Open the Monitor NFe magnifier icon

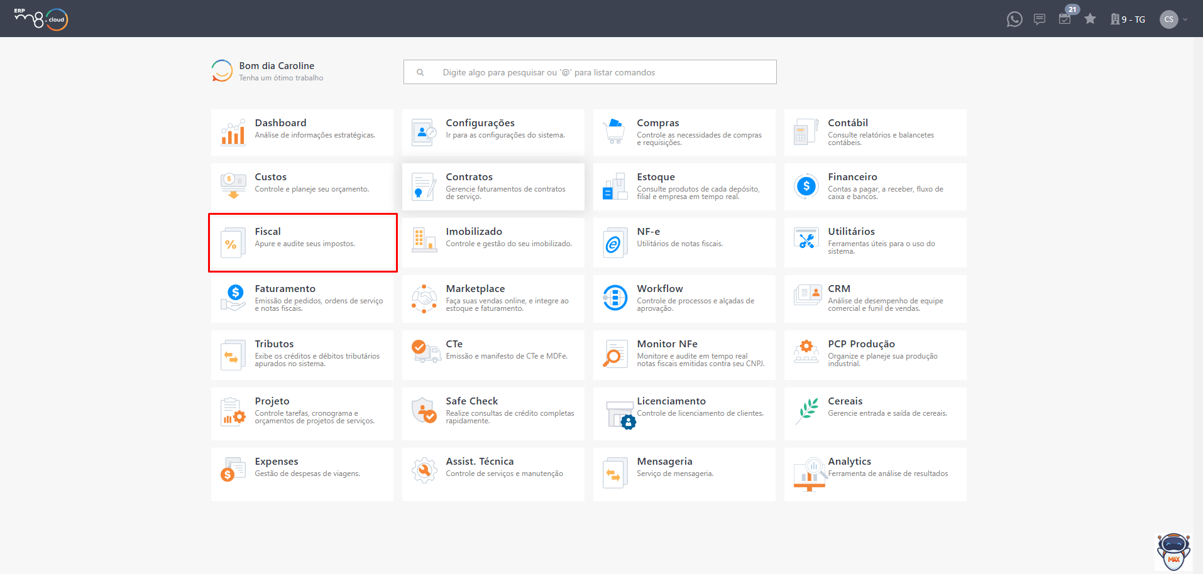click(614, 354)
